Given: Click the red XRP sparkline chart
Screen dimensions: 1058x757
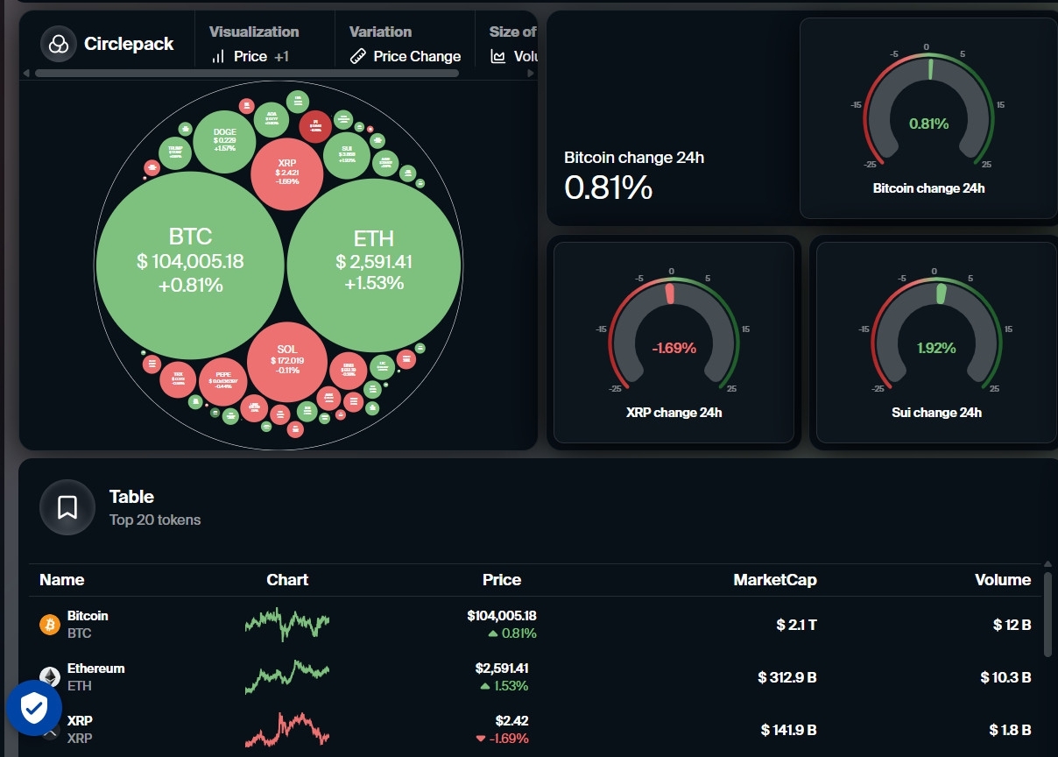Looking at the screenshot, I should pos(287,729).
